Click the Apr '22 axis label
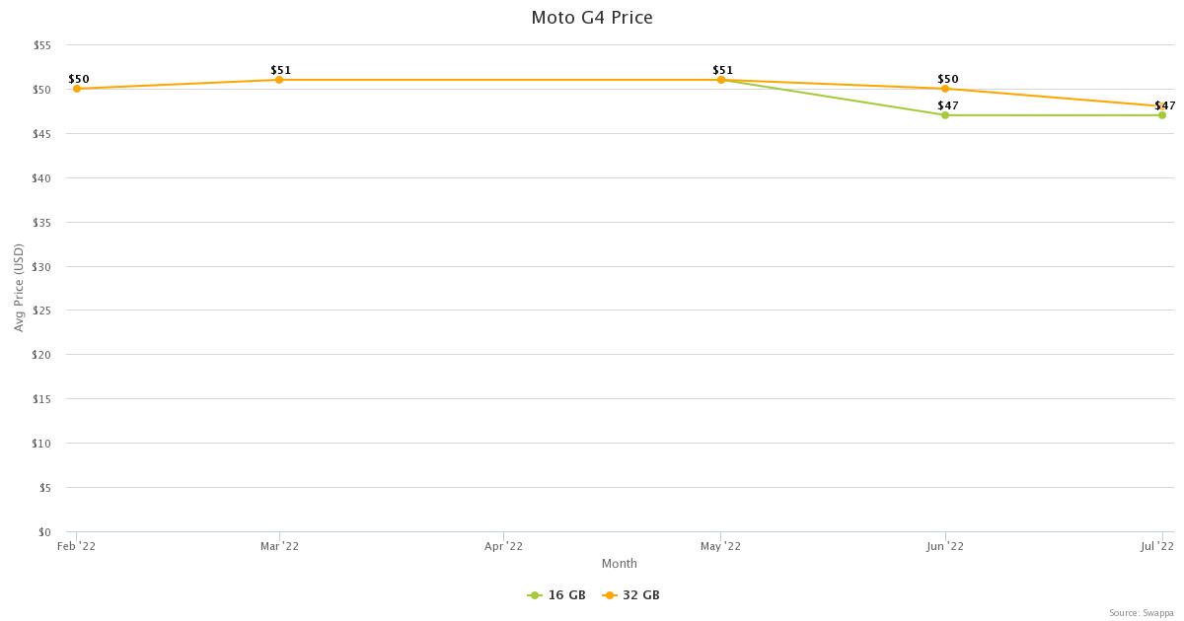This screenshot has width=1184, height=621. pyautogui.click(x=504, y=546)
